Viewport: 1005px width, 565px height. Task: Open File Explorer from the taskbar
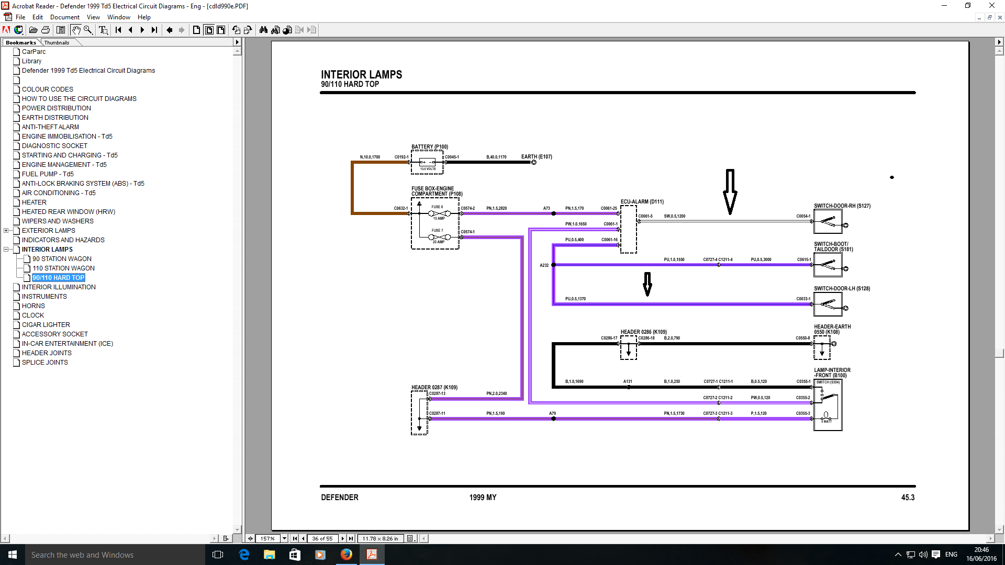coord(269,555)
